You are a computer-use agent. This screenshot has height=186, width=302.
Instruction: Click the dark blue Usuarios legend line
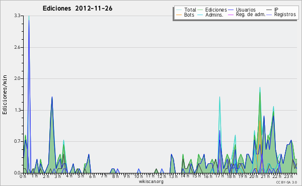(x=231, y=10)
